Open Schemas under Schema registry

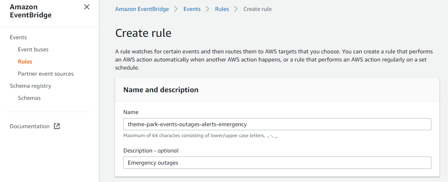pyautogui.click(x=29, y=98)
